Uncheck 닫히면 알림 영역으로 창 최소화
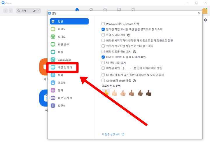210x157 pixels. point(103,29)
